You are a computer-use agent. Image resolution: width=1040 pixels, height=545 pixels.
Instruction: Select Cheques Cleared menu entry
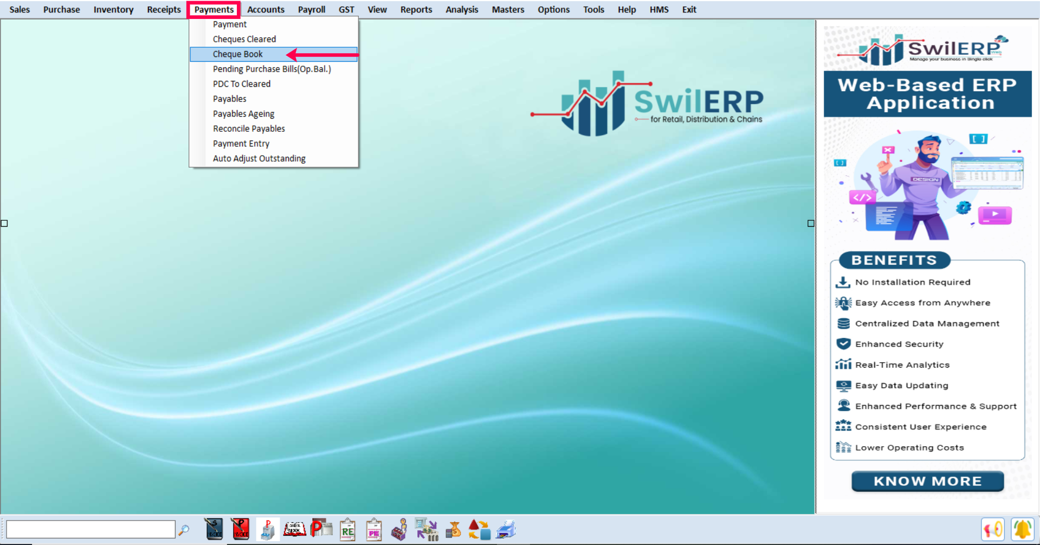pos(274,39)
